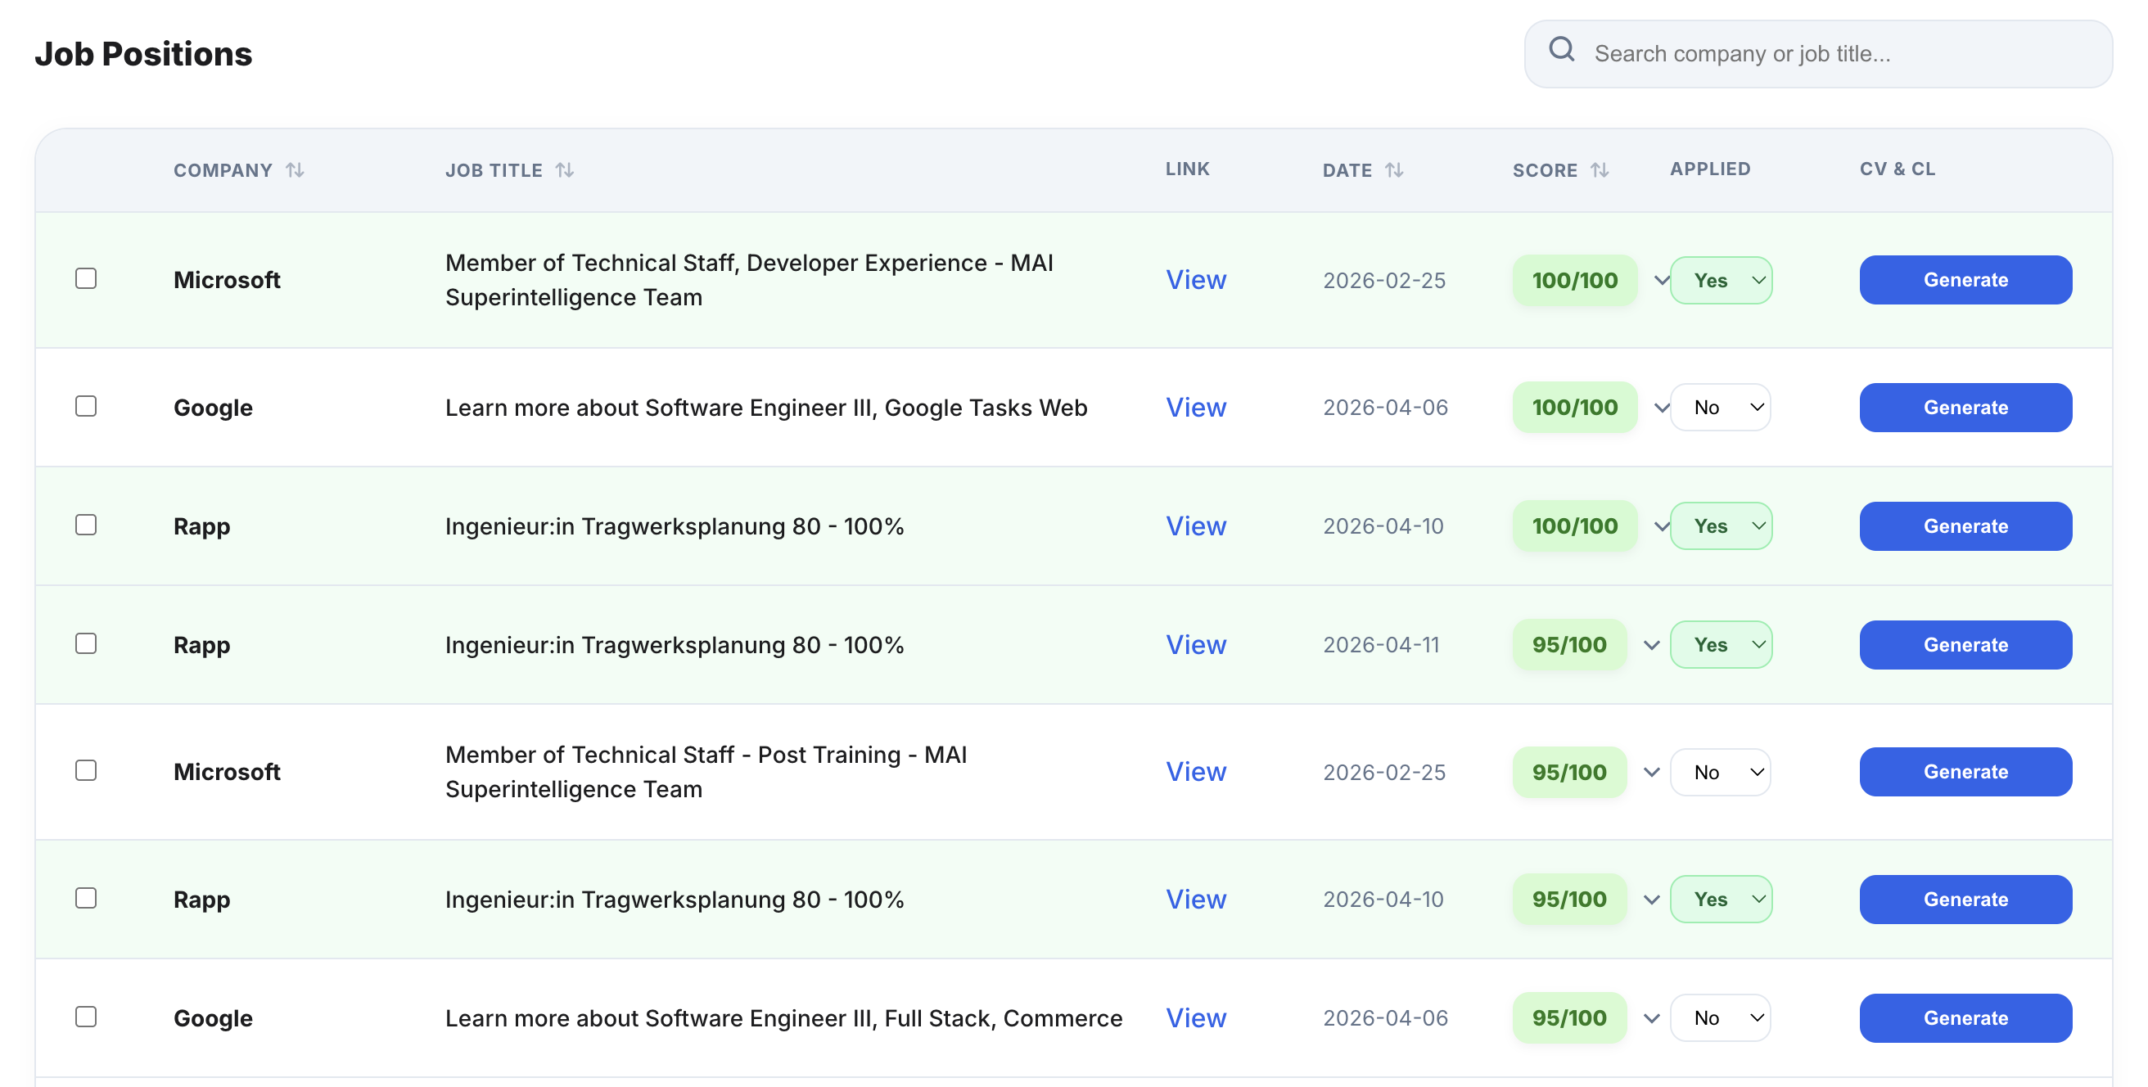
Task: Click the COMPANY column header label
Action: [223, 170]
